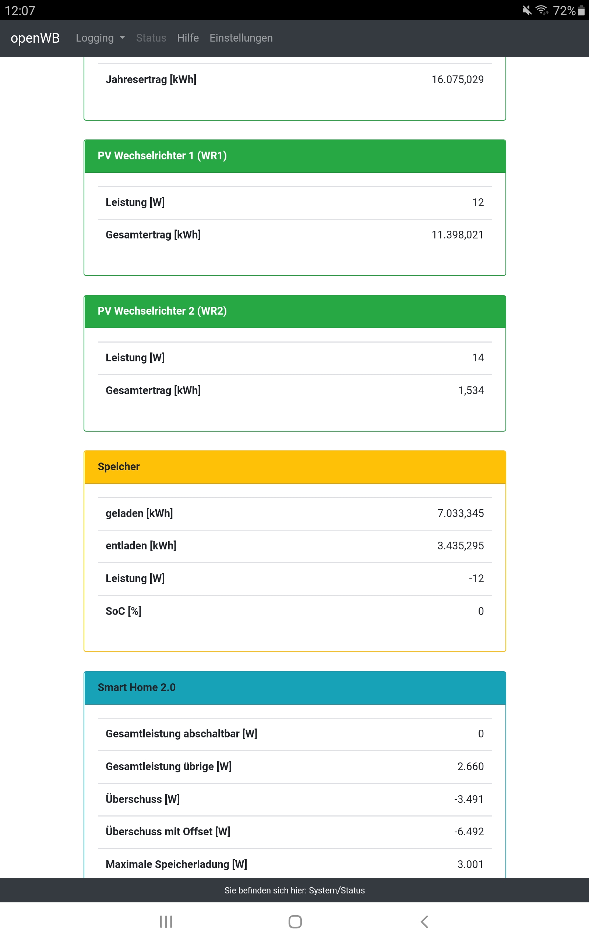The height and width of the screenshot is (942, 589).
Task: Tap the Wi-Fi status icon
Action: (x=542, y=11)
